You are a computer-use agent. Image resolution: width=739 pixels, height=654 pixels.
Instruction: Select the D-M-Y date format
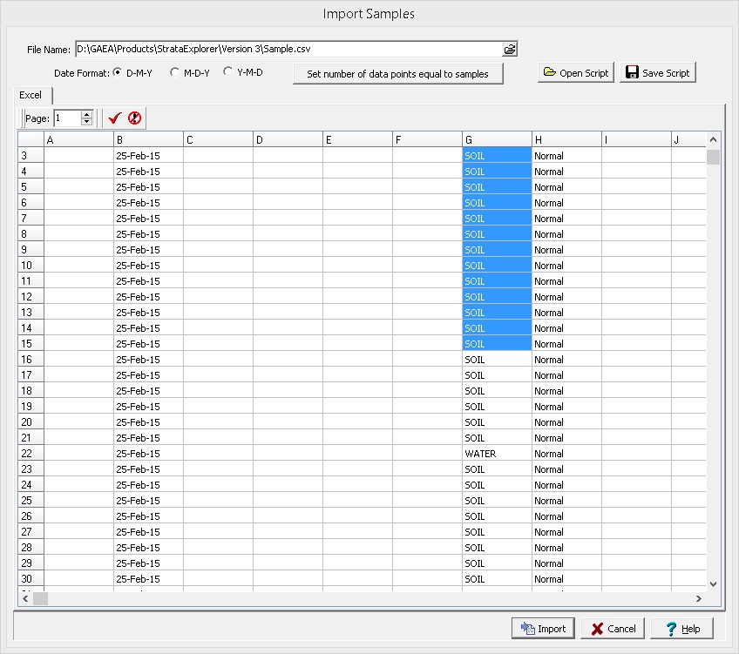[118, 72]
